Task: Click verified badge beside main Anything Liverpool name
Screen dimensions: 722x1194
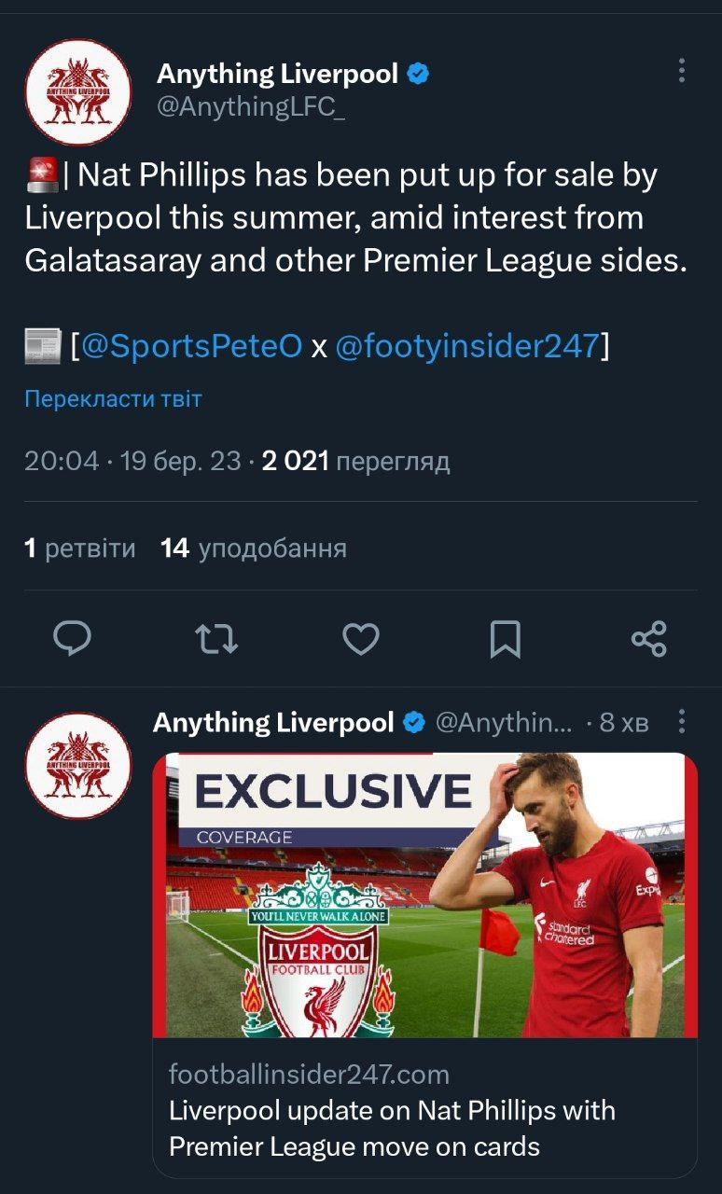Action: [418, 74]
